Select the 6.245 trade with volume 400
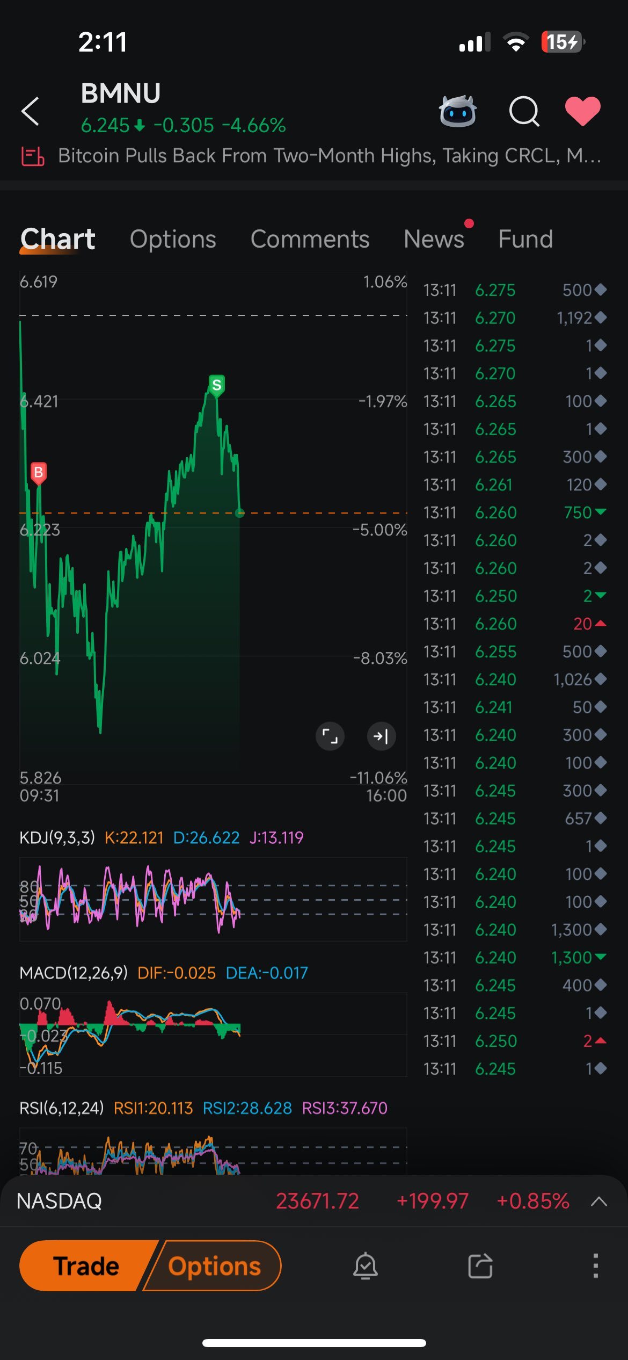The width and height of the screenshot is (628, 1360). pyautogui.click(x=515, y=986)
